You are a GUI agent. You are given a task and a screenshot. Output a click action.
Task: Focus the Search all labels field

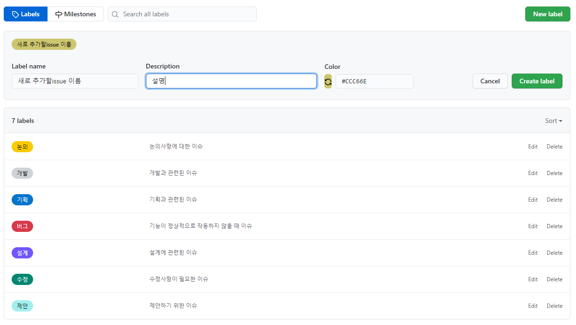click(182, 14)
